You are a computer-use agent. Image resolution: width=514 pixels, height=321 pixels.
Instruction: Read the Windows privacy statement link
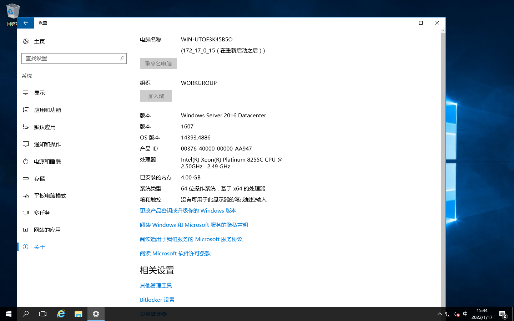tap(194, 225)
